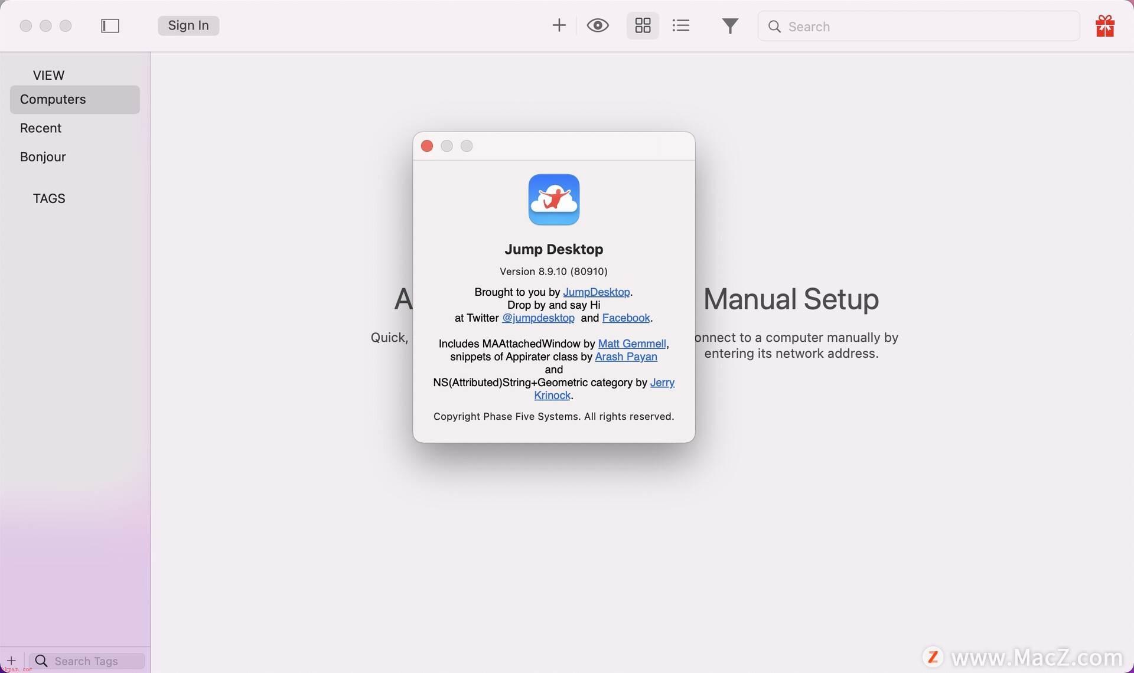Switch to list view
This screenshot has height=673, width=1134.
(x=681, y=25)
